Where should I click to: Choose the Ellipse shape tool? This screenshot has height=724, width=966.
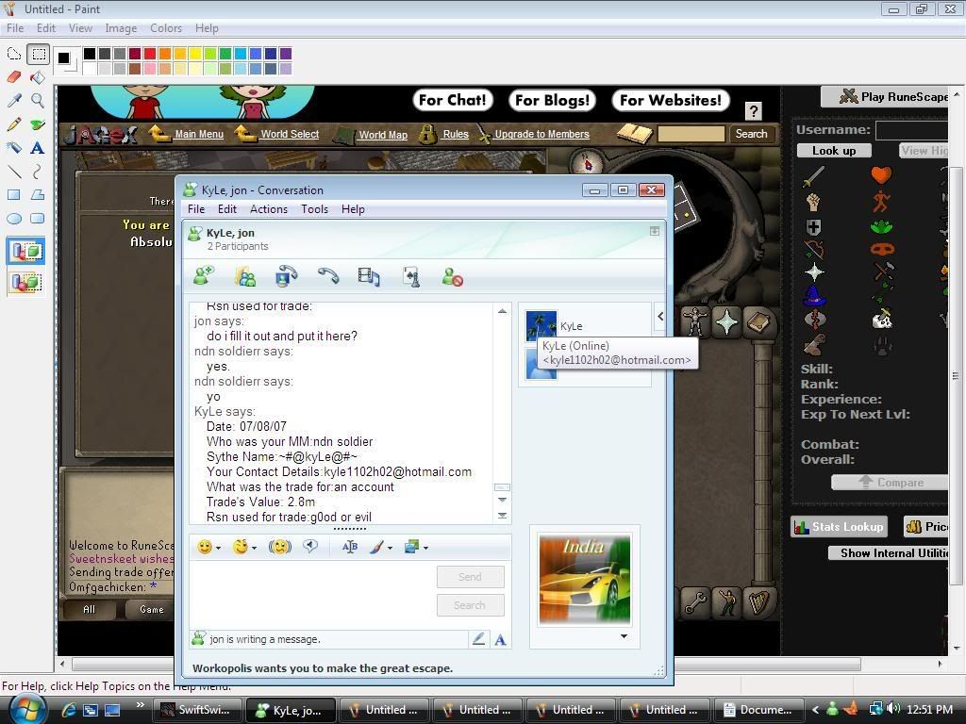[13, 219]
